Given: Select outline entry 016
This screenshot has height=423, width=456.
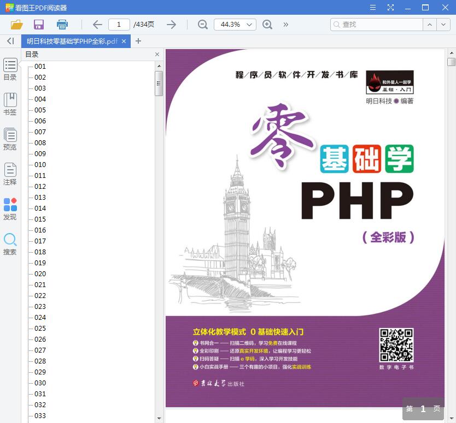Looking at the screenshot, I should pyautogui.click(x=40, y=230).
